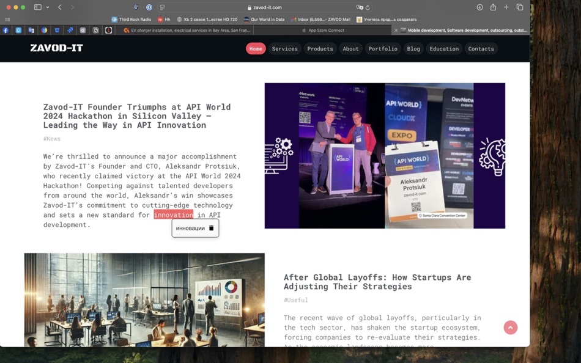The height and width of the screenshot is (363, 581).
Task: Switch to the pinned multicolor circle tab
Action: click(x=44, y=31)
